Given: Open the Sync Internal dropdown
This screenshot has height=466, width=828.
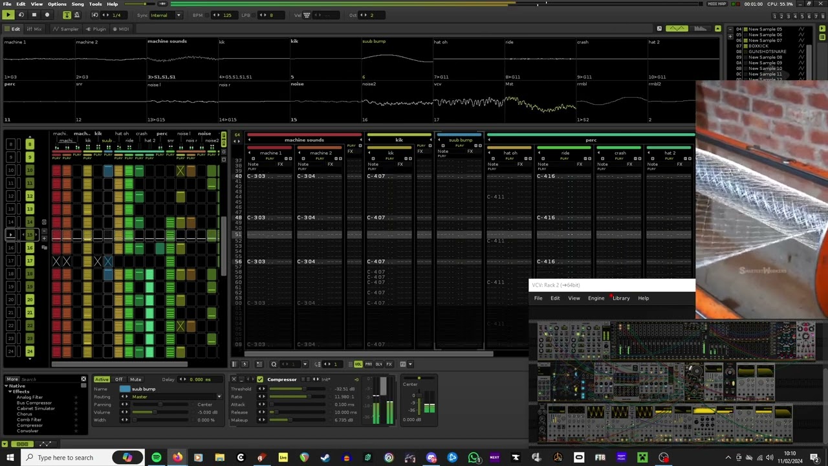Looking at the screenshot, I should pyautogui.click(x=166, y=15).
